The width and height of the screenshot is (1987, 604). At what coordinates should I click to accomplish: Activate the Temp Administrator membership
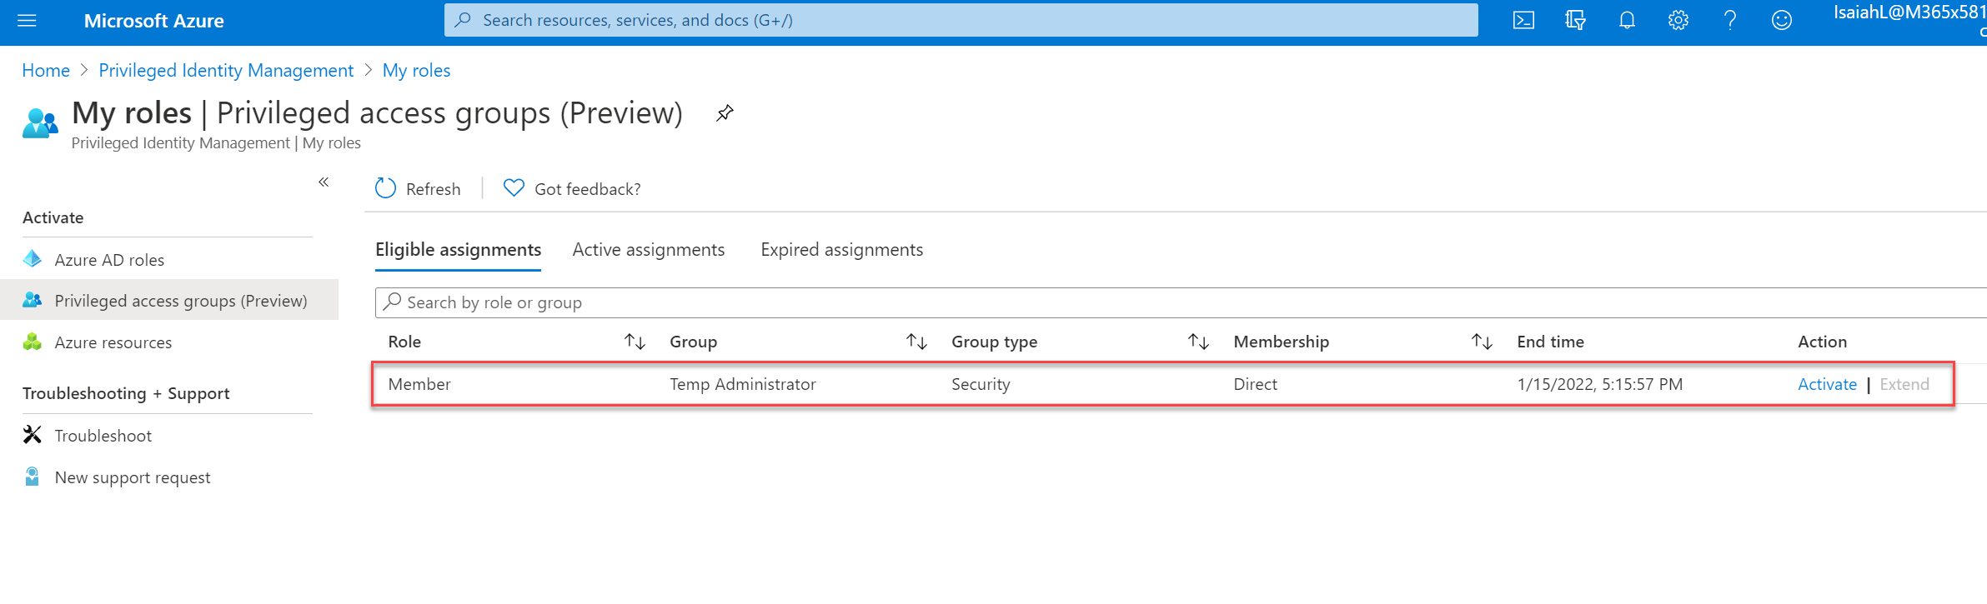[1827, 384]
